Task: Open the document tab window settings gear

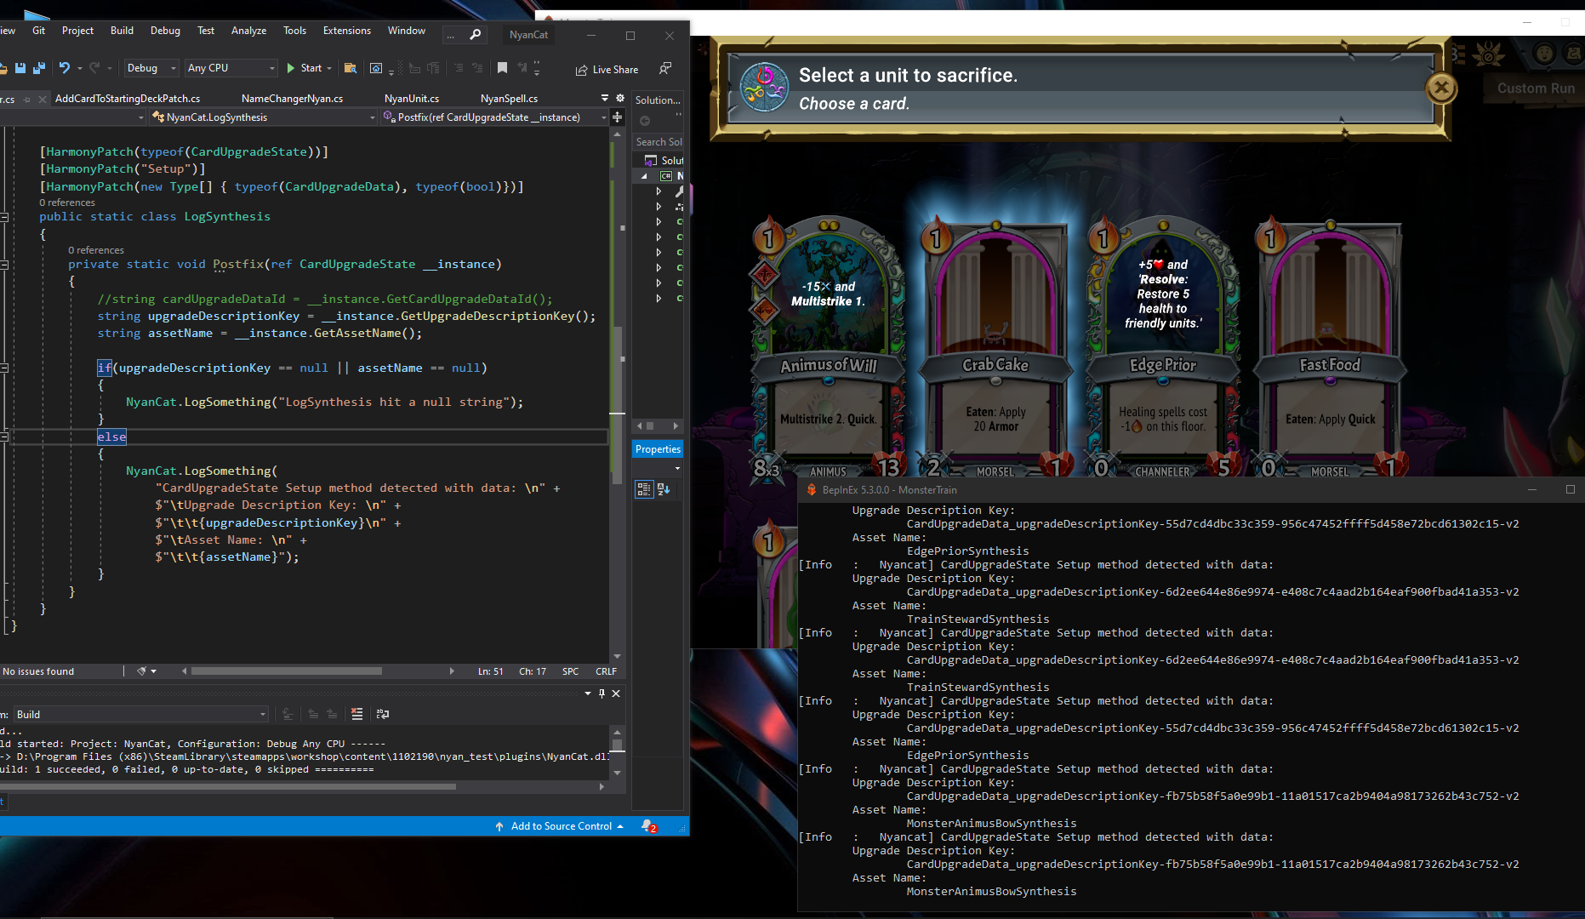Action: pos(620,98)
